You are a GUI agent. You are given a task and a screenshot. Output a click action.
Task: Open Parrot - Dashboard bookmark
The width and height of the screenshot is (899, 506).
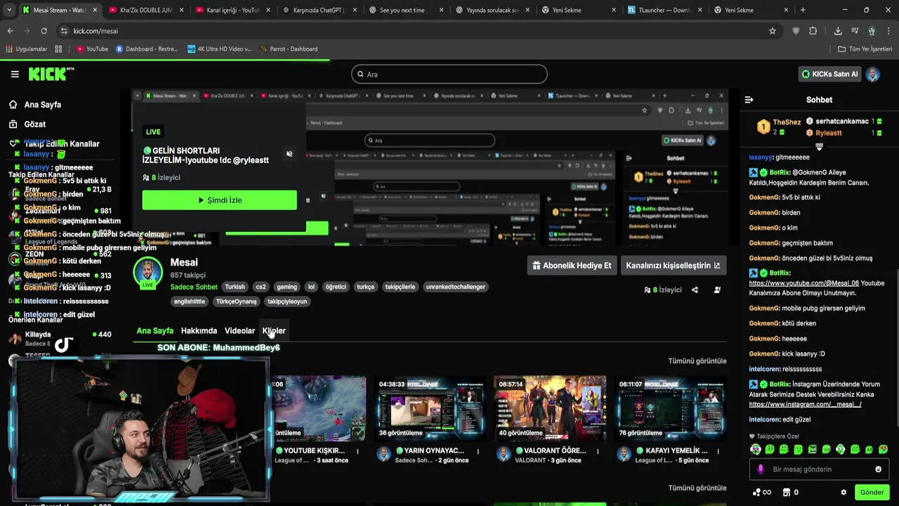pos(289,49)
